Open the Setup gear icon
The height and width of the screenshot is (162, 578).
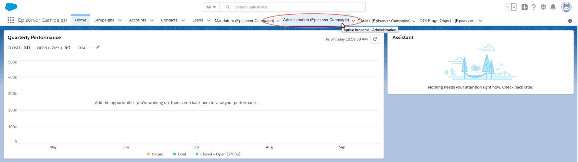point(543,7)
